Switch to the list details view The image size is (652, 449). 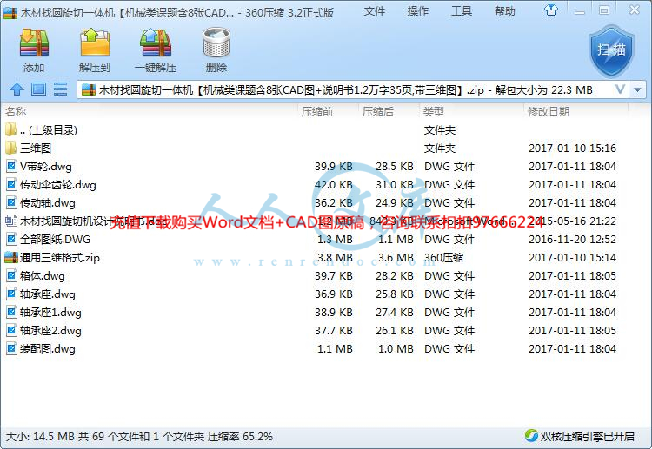point(60,89)
